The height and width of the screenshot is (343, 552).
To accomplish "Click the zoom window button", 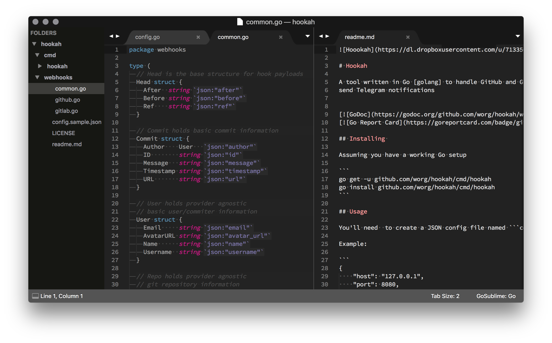I will coord(56,22).
